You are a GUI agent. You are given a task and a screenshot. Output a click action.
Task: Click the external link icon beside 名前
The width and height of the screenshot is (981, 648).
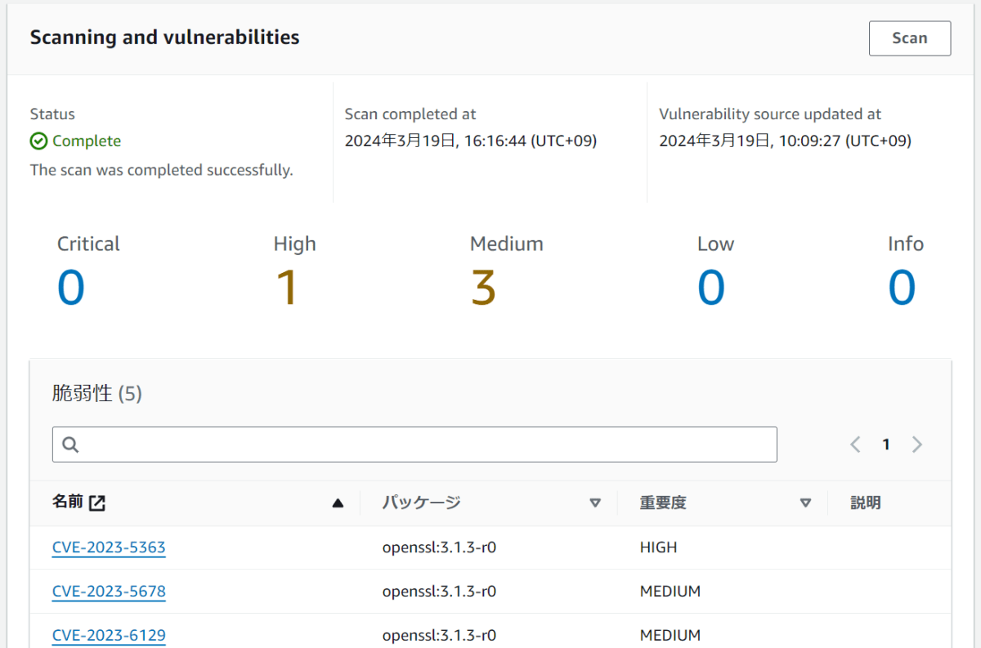(97, 503)
